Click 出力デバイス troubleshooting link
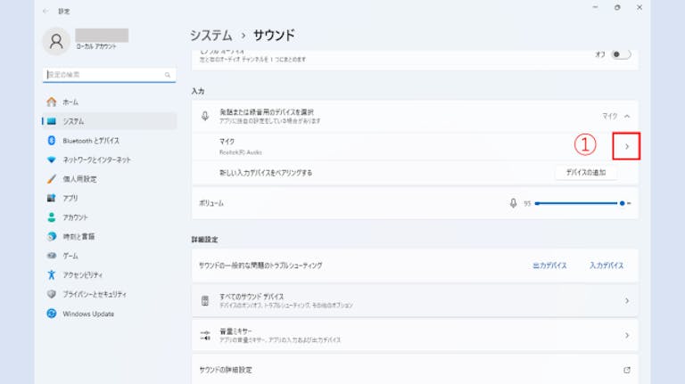 [549, 266]
